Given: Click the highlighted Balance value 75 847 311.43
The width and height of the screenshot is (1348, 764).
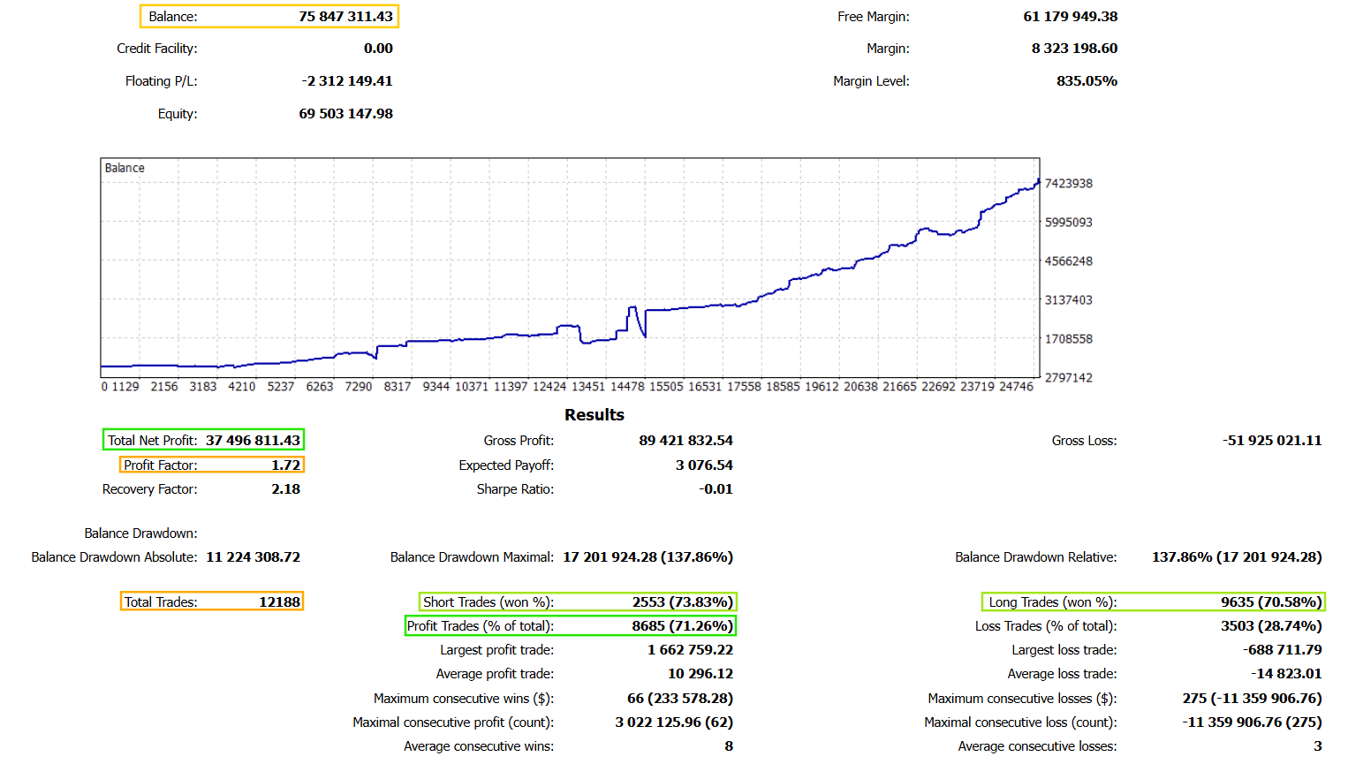Looking at the screenshot, I should click(345, 17).
